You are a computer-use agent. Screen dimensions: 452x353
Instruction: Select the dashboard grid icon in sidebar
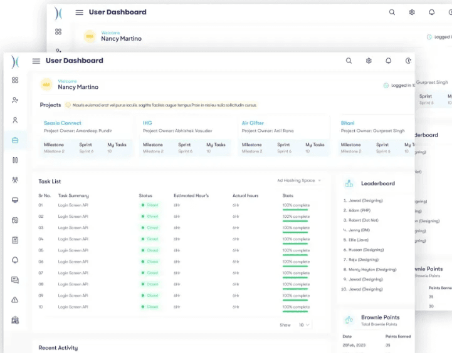click(15, 80)
